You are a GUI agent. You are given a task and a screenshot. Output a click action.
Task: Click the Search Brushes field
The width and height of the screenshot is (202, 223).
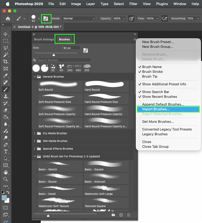[x=64, y=60]
